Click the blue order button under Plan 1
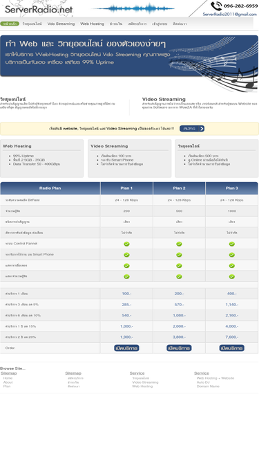Viewport: 259px width, 462px height. (126, 348)
